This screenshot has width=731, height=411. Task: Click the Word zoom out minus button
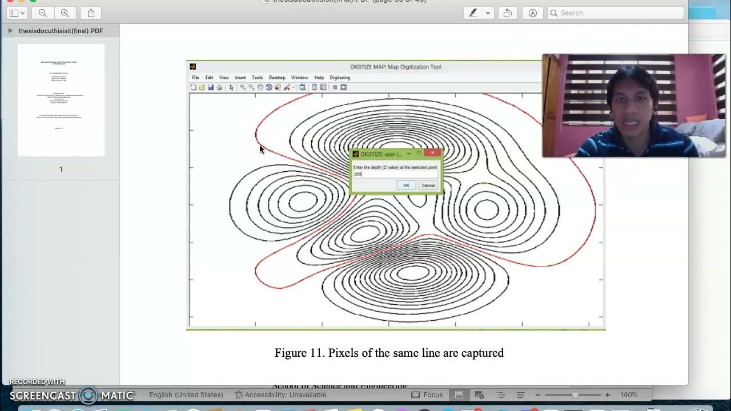538,395
